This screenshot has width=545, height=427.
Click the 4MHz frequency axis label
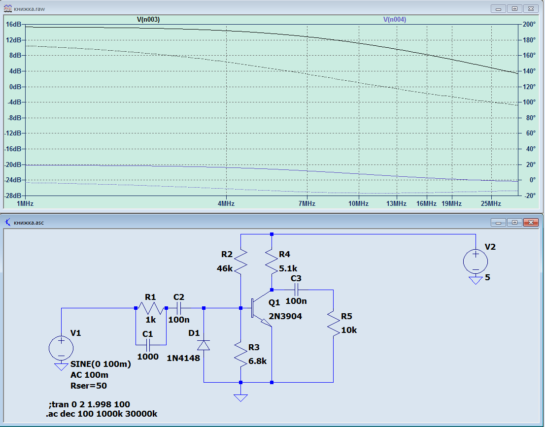(226, 203)
